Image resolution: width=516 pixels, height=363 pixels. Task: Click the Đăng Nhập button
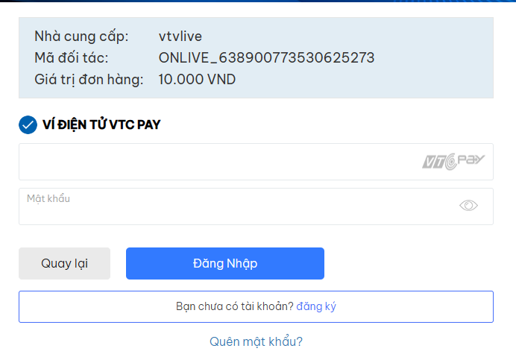click(x=225, y=263)
